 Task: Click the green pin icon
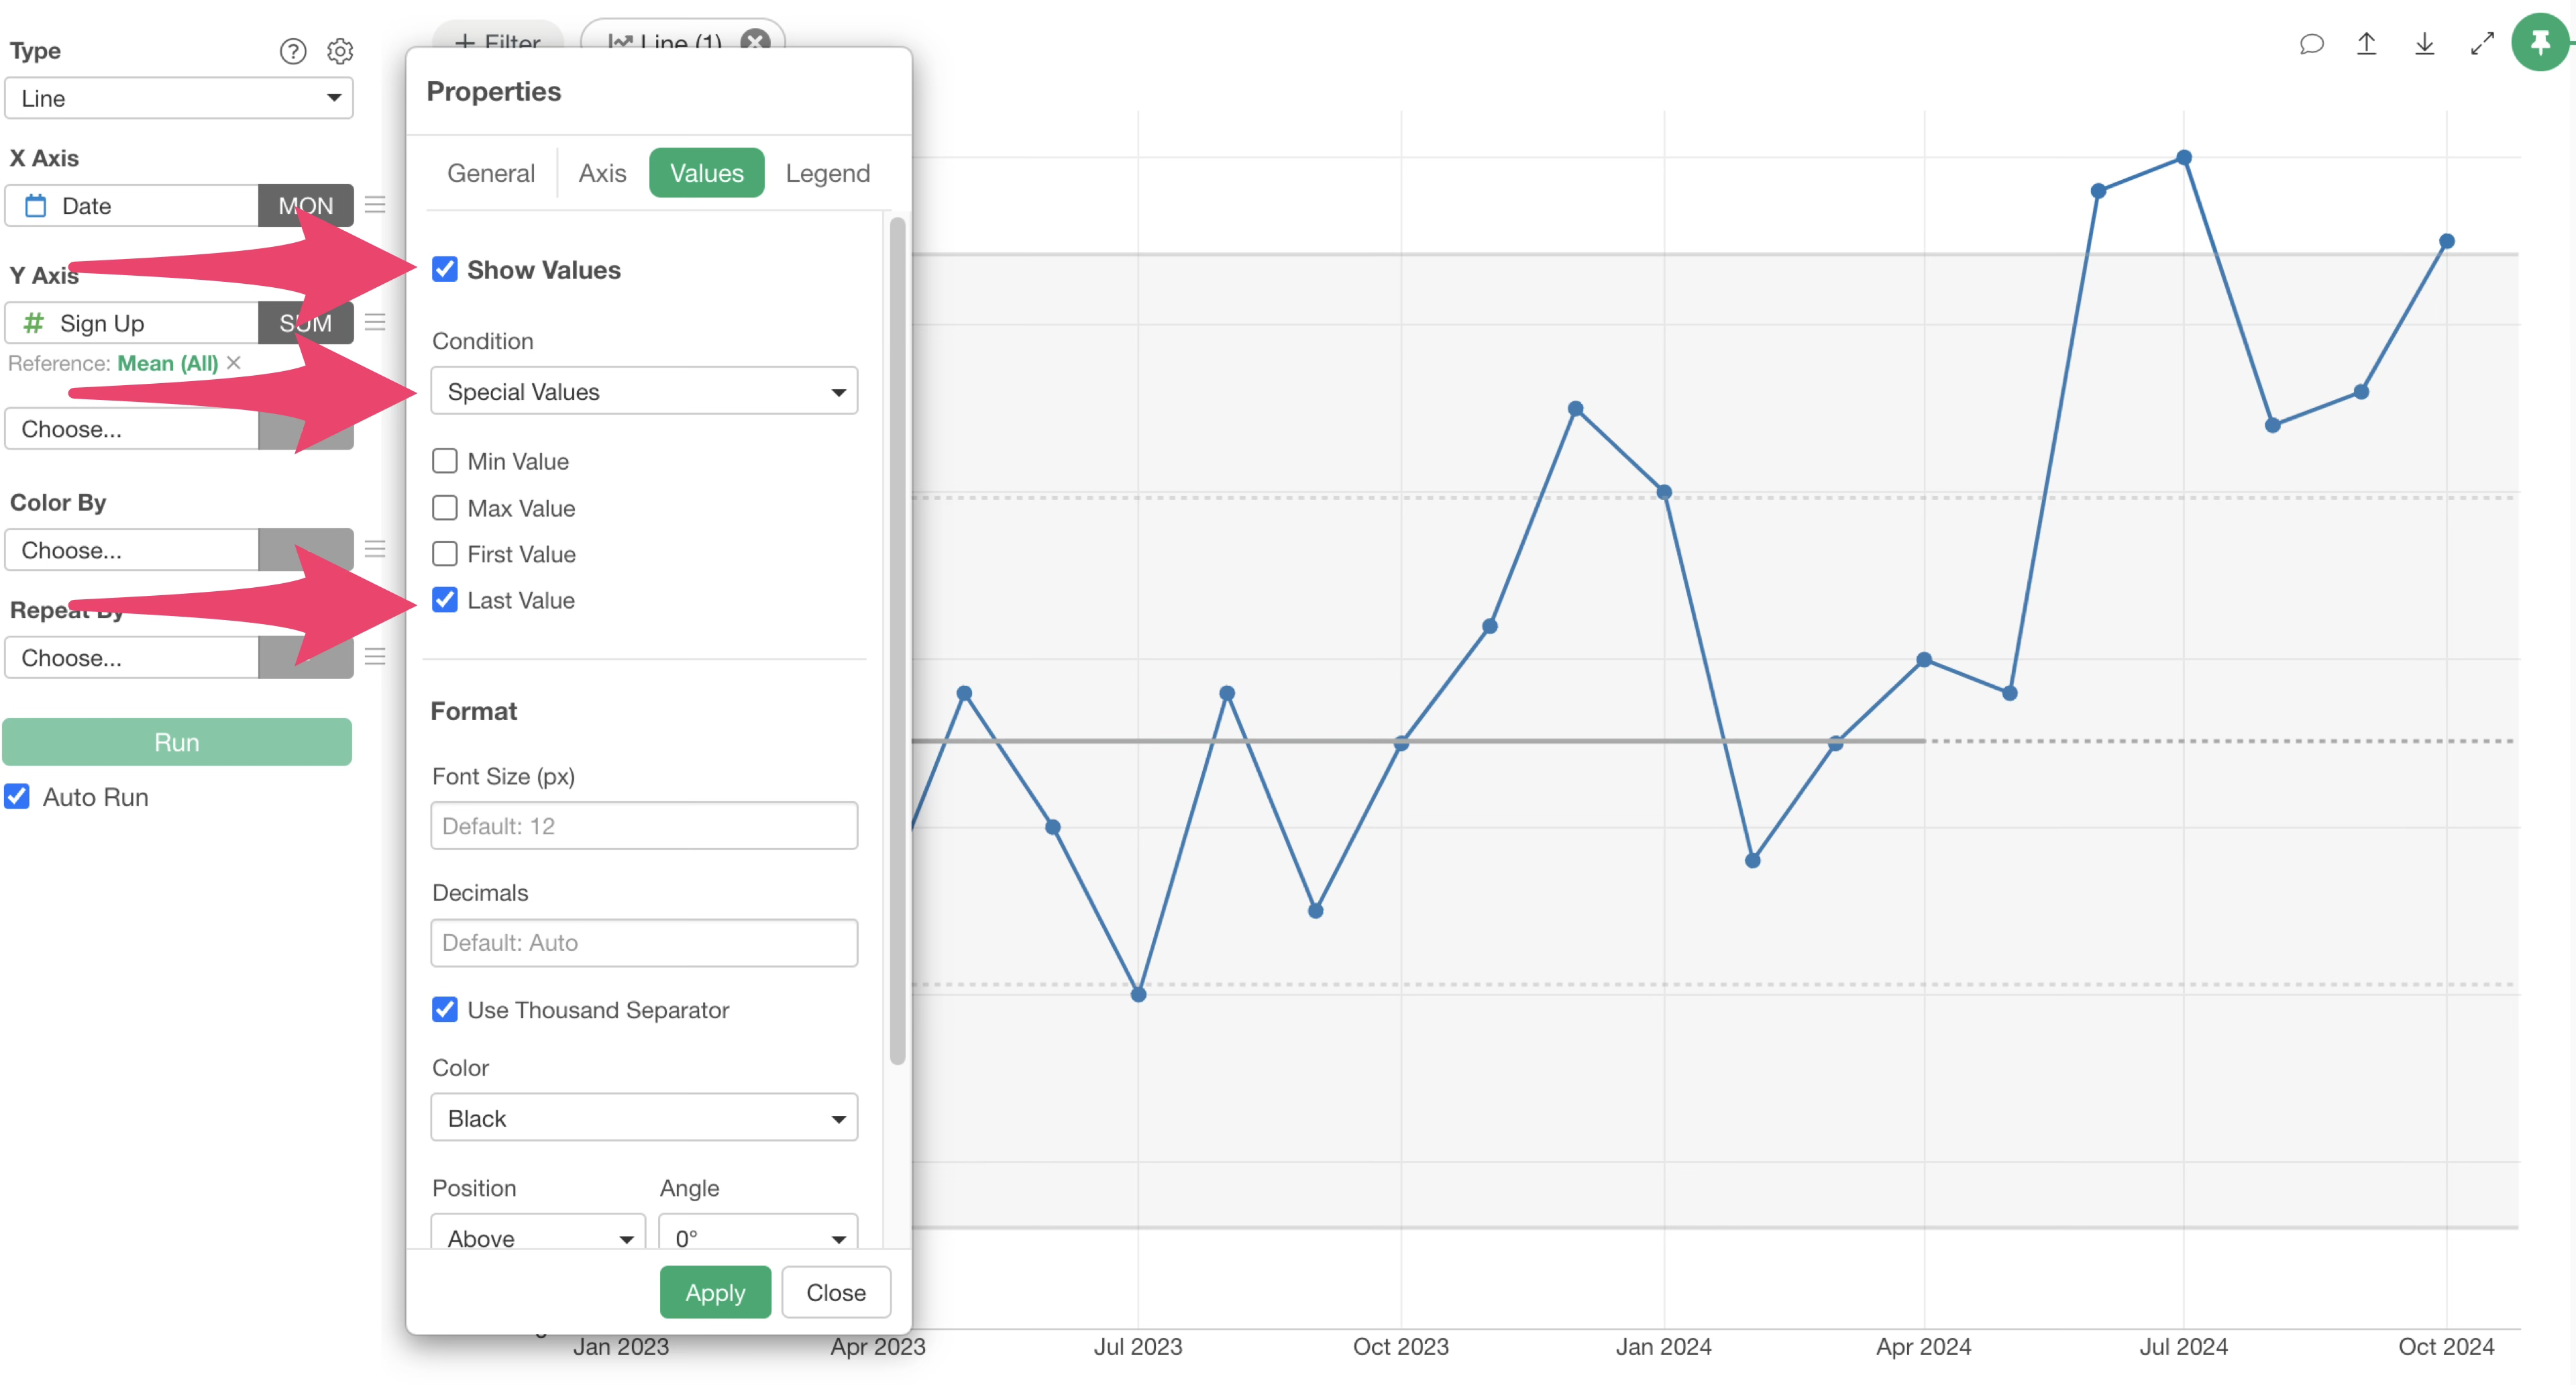2540,43
